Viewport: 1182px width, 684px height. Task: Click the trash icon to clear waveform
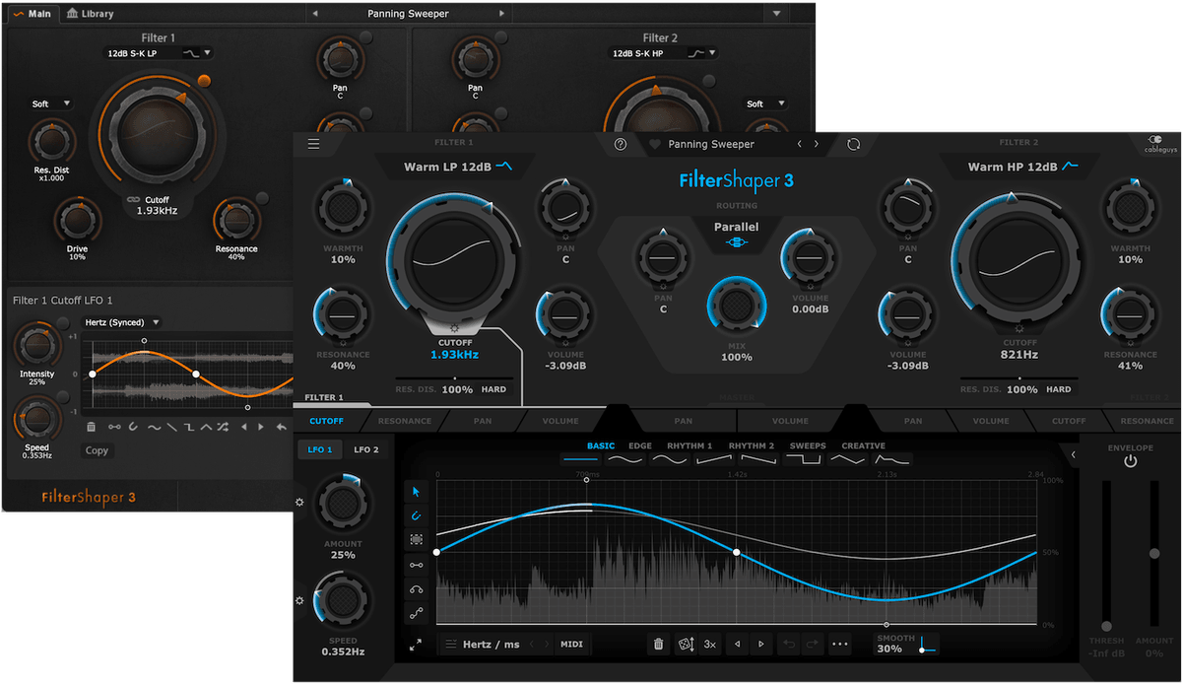[658, 645]
